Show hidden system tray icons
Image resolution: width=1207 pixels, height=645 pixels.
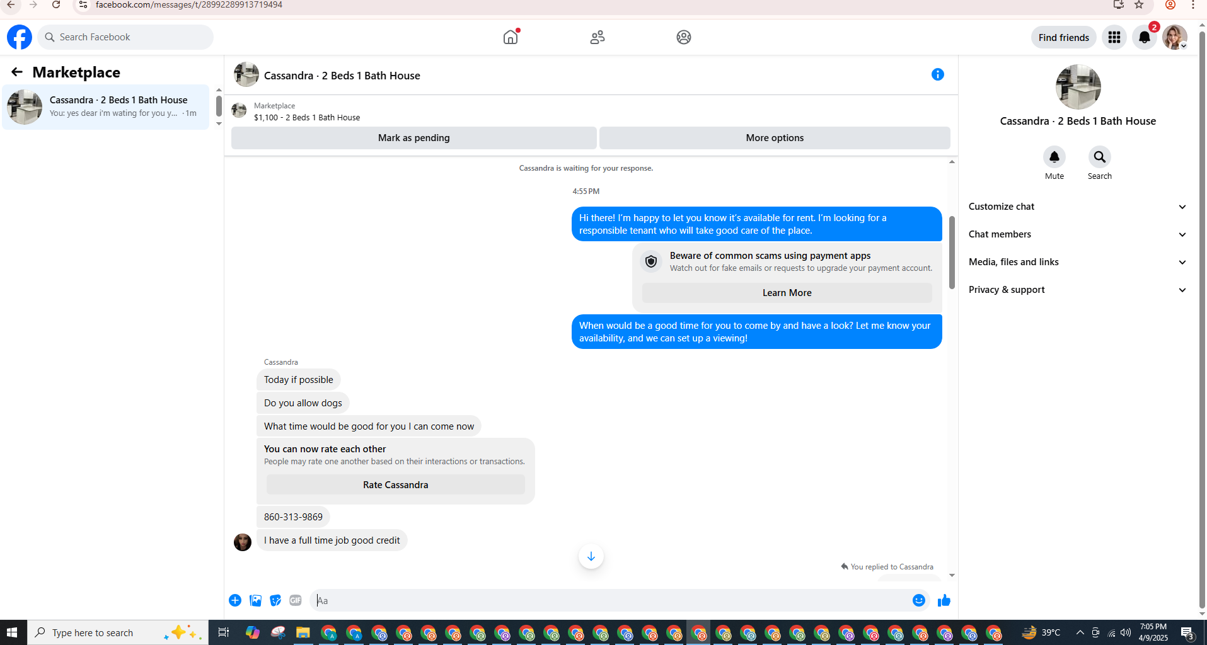point(1080,632)
